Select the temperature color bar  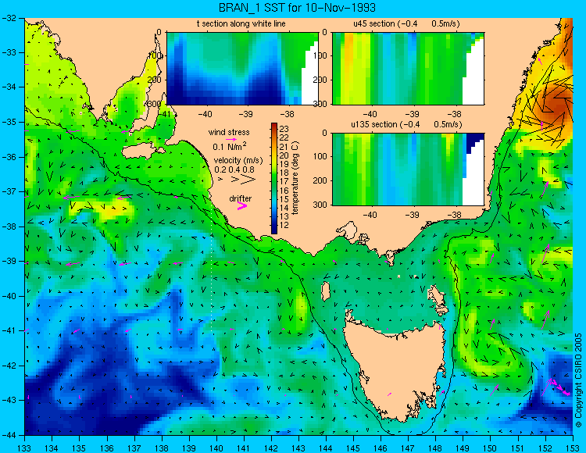(x=274, y=178)
